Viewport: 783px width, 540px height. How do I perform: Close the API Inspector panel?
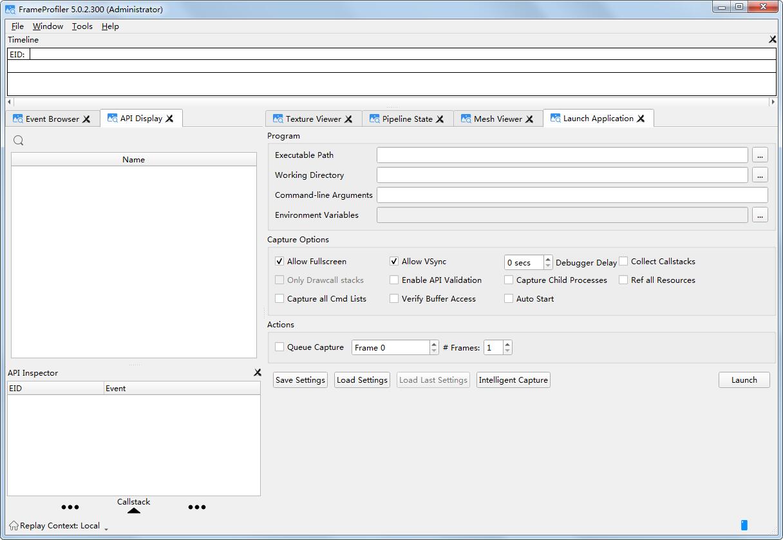[x=258, y=372]
